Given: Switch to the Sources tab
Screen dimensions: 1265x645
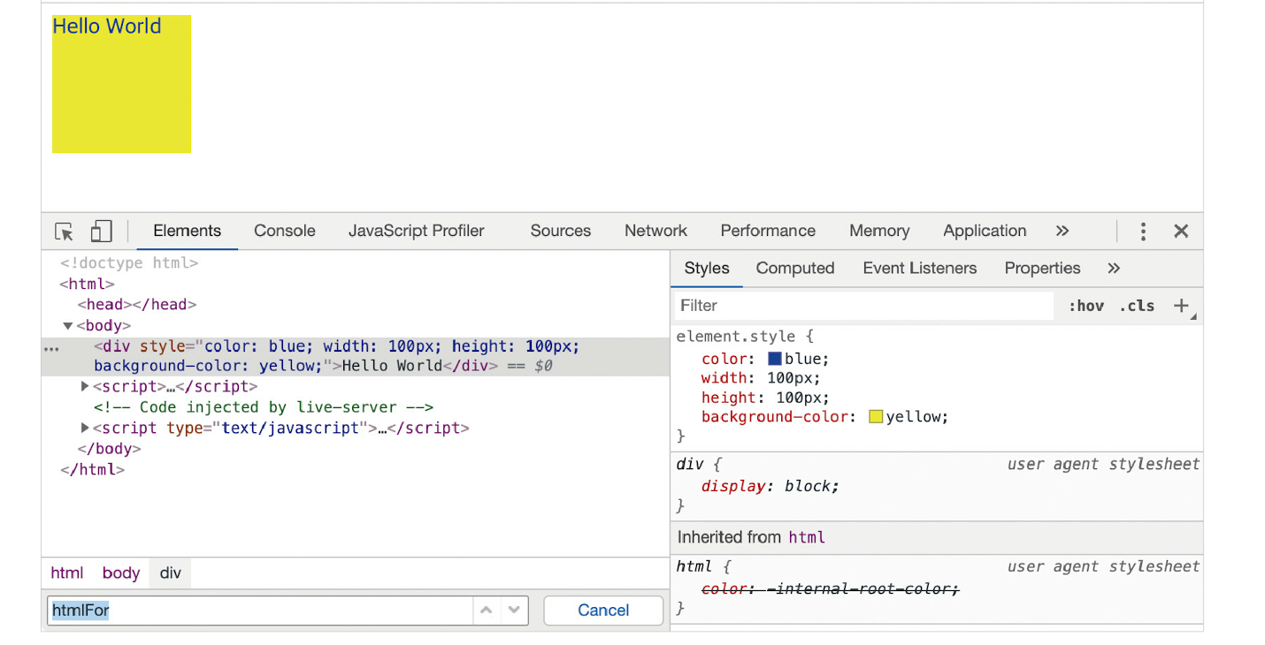Looking at the screenshot, I should 561,231.
